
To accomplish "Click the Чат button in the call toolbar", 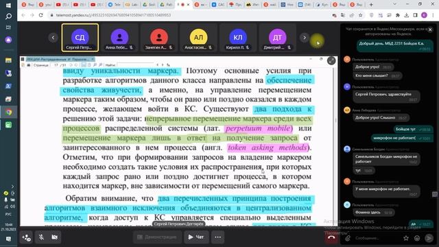I will pyautogui.click(x=196, y=237).
